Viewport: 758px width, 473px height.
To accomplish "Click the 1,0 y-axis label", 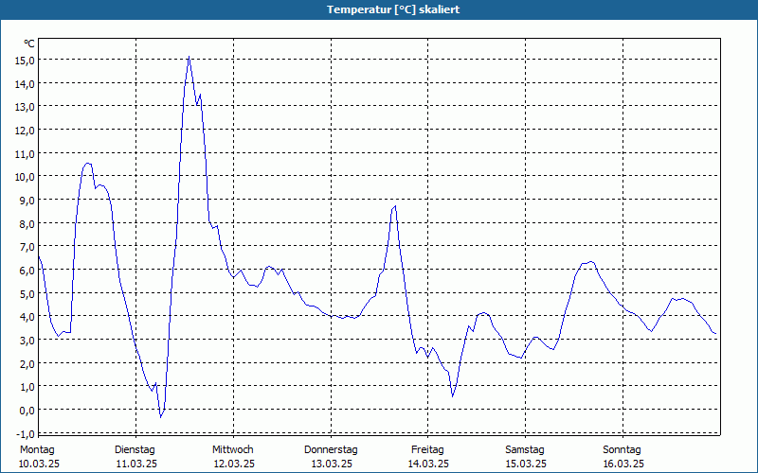I will point(27,387).
